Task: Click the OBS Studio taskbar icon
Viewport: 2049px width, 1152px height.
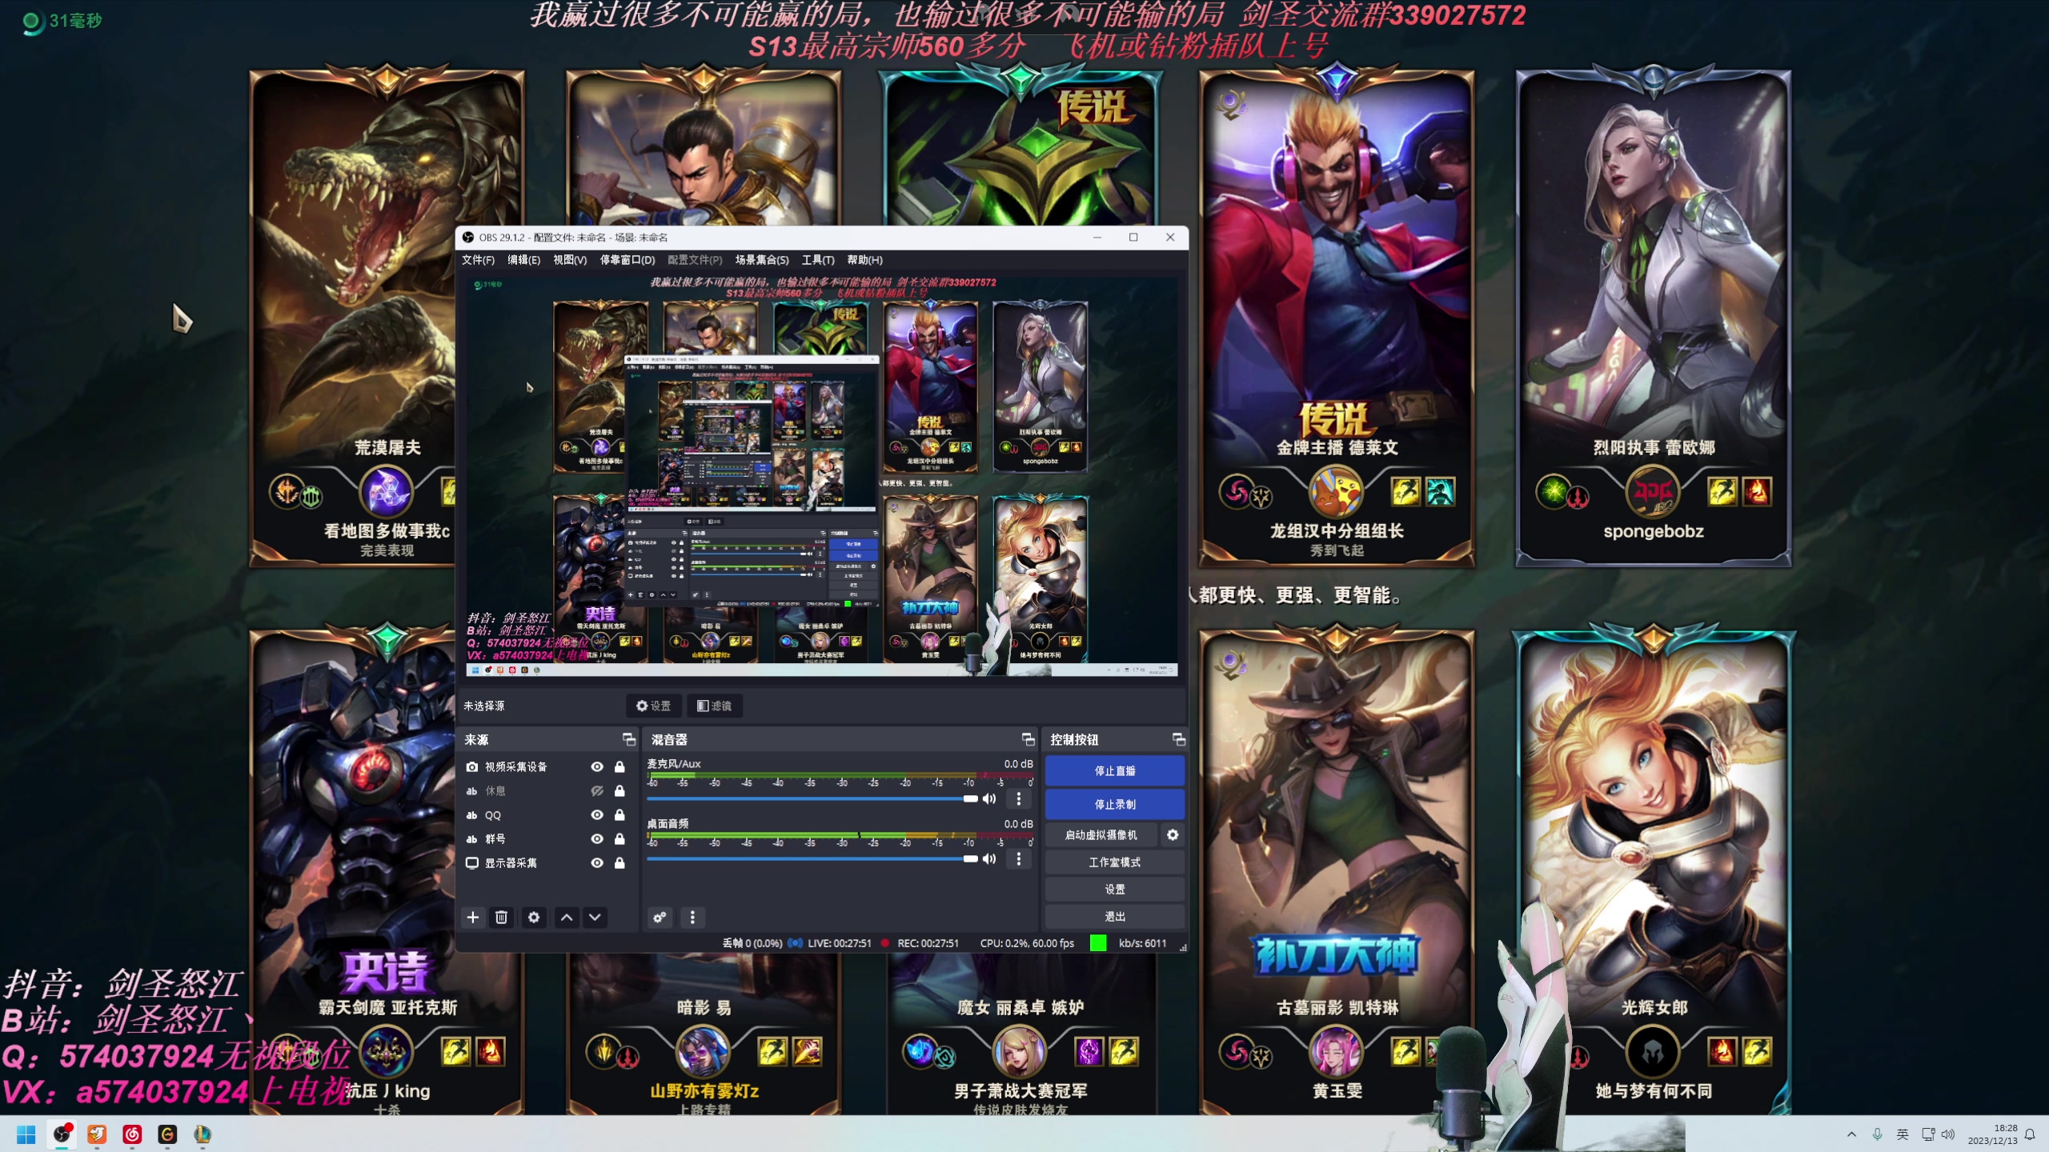Action: [x=62, y=1134]
